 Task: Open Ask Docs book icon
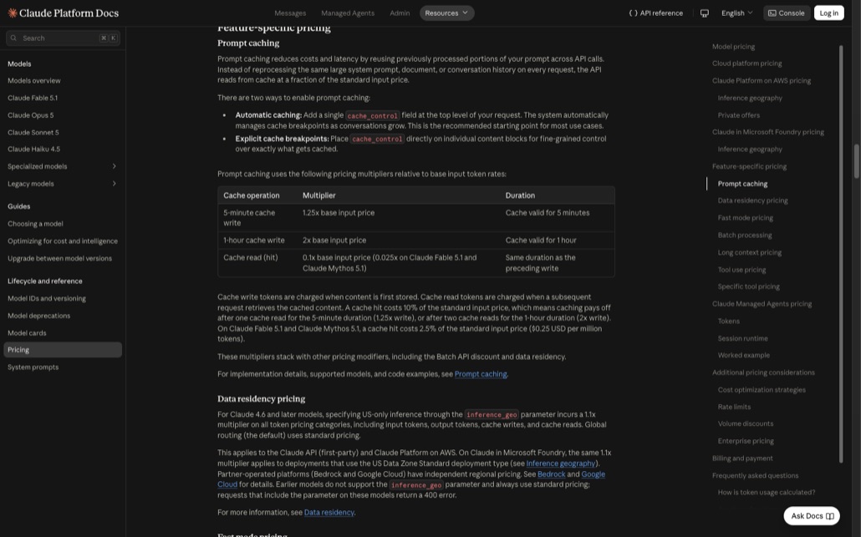pyautogui.click(x=830, y=516)
